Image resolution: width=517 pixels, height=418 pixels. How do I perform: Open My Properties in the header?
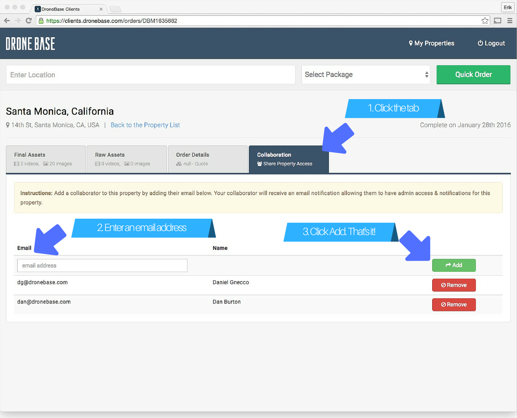[x=431, y=43]
